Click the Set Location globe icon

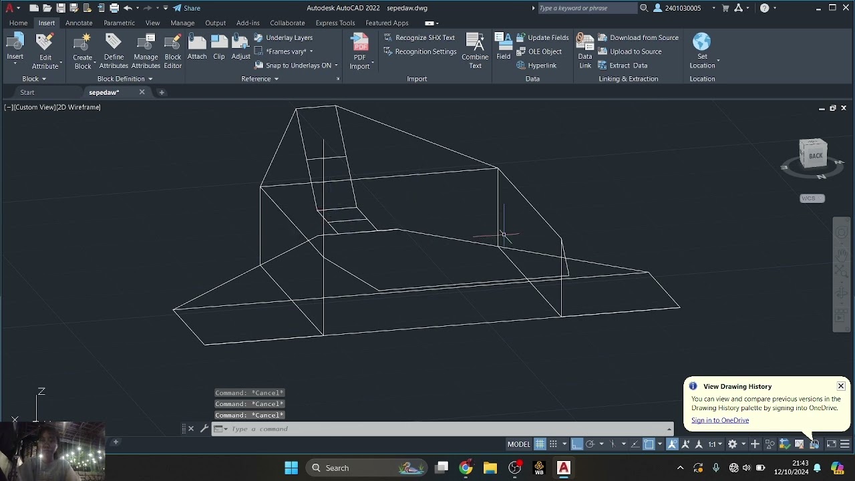[x=701, y=43]
